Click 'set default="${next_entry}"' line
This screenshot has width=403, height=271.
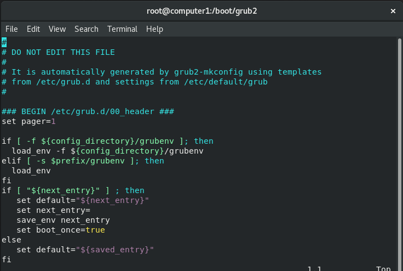(83, 200)
